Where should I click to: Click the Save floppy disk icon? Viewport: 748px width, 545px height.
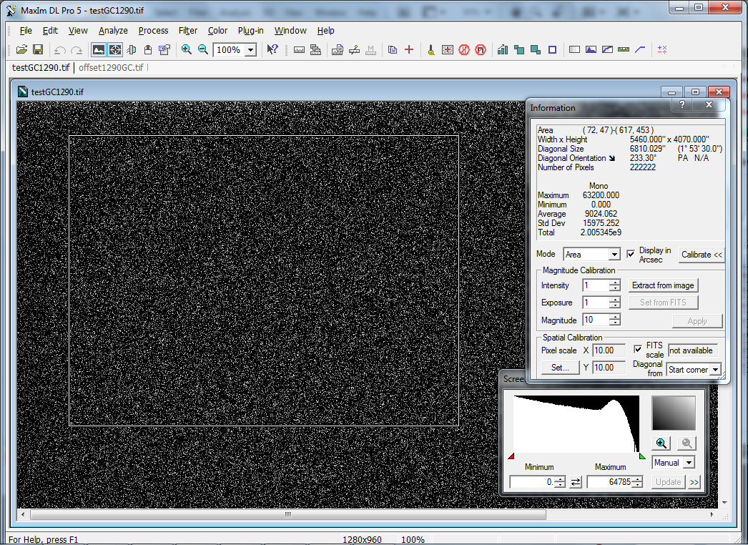(x=38, y=49)
